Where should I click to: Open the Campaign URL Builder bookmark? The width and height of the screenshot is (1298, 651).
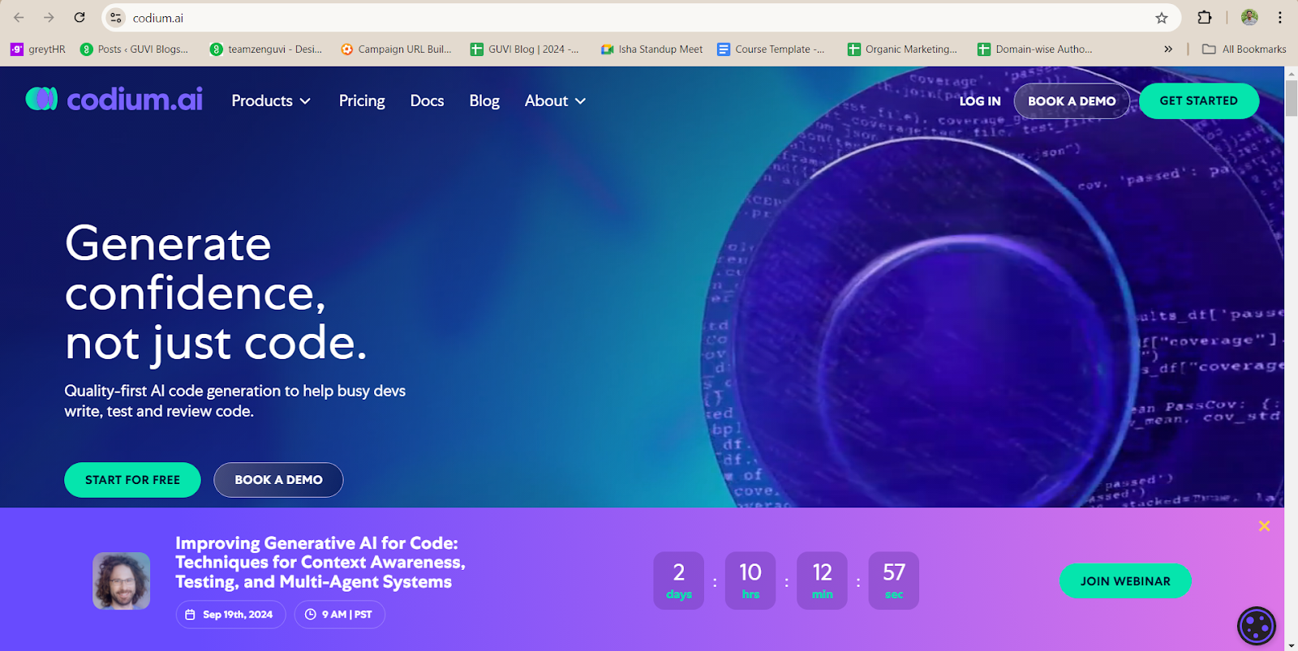click(x=396, y=49)
